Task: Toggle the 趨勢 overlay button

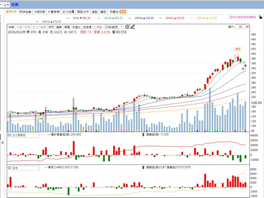Action: 59,27
